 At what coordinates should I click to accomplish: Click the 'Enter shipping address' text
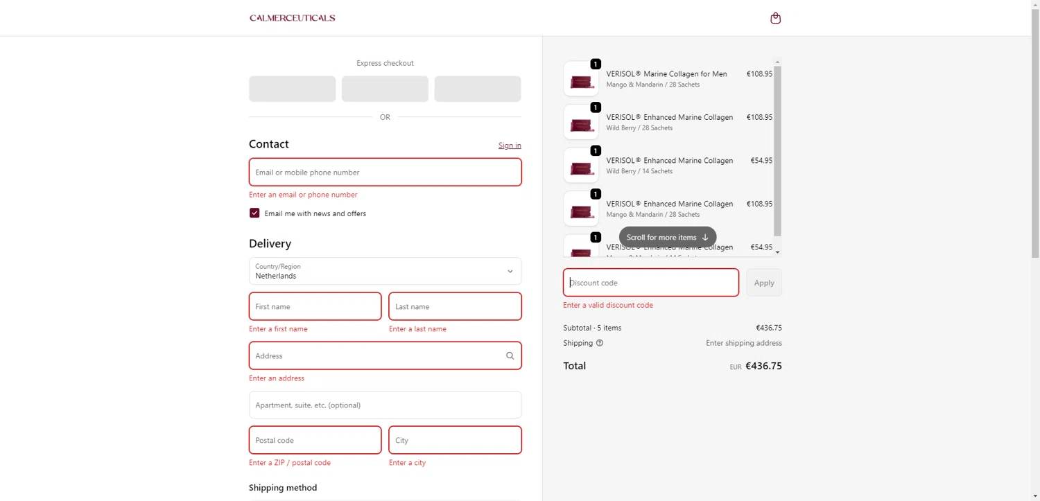pyautogui.click(x=743, y=343)
